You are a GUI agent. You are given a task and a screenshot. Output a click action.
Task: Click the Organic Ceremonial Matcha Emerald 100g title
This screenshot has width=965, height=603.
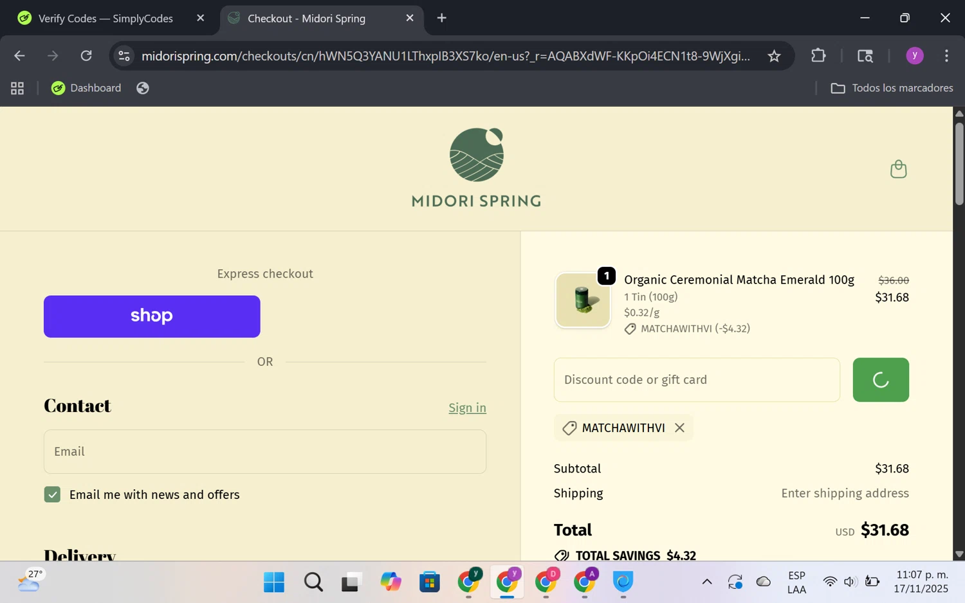[x=739, y=280]
